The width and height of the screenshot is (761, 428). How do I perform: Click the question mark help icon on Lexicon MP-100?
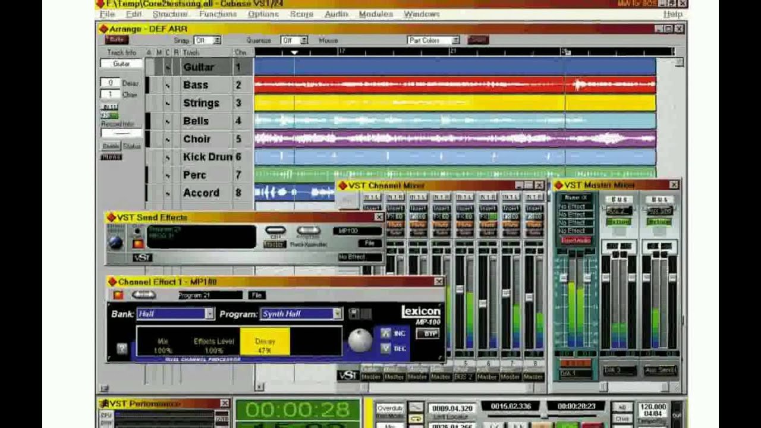click(122, 349)
